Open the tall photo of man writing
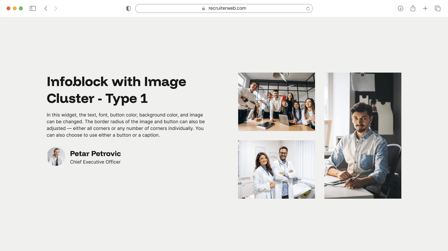 click(363, 136)
